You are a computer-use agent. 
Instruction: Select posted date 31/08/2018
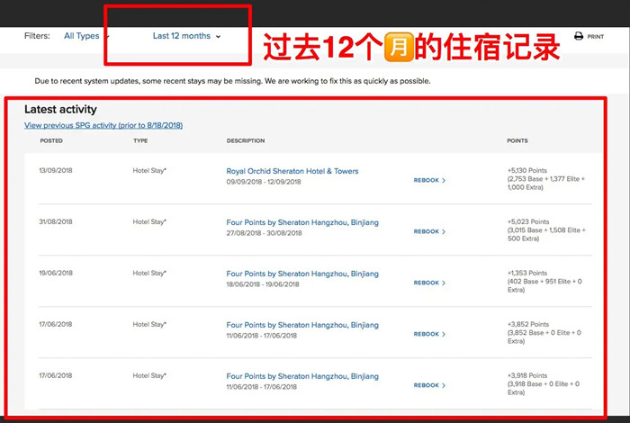click(56, 221)
